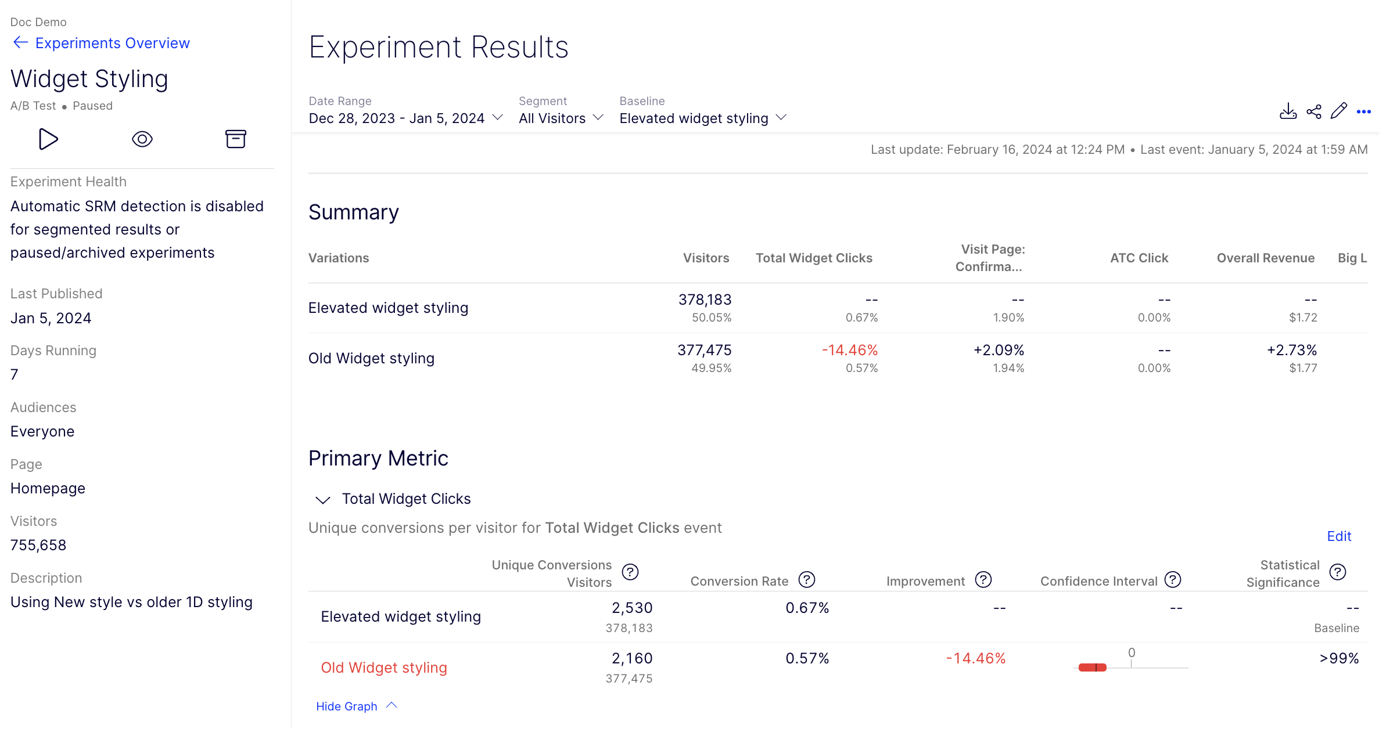The image size is (1379, 729).
Task: Click help icon beside Statistical Significance
Action: (x=1337, y=572)
